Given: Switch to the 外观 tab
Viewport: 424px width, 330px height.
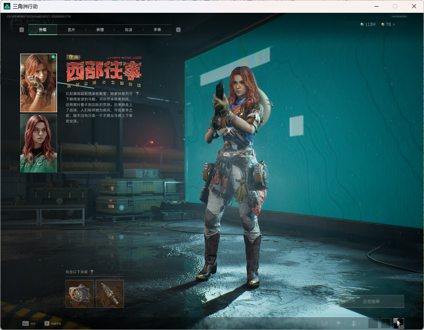Looking at the screenshot, I should 43,30.
